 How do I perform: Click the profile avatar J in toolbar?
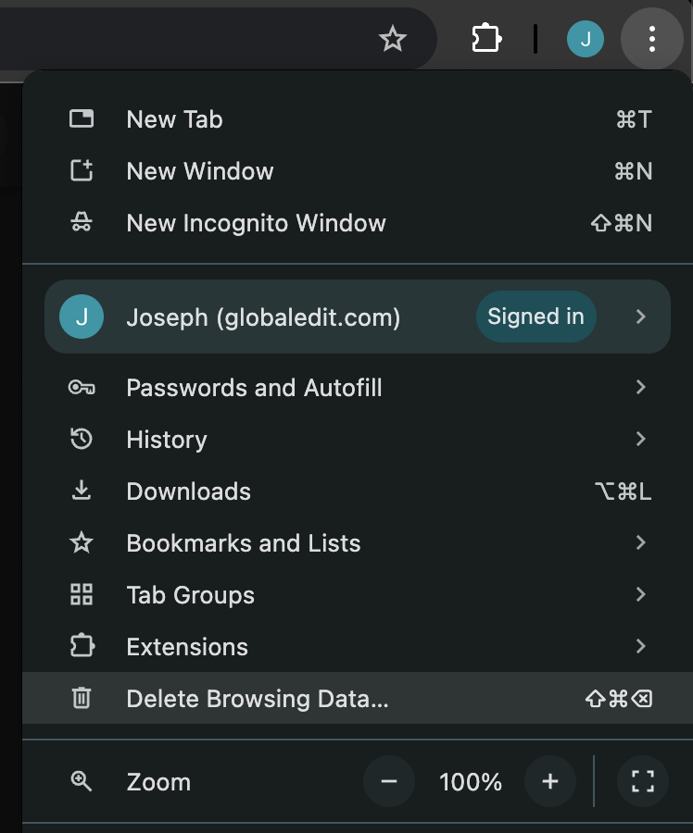(x=585, y=39)
